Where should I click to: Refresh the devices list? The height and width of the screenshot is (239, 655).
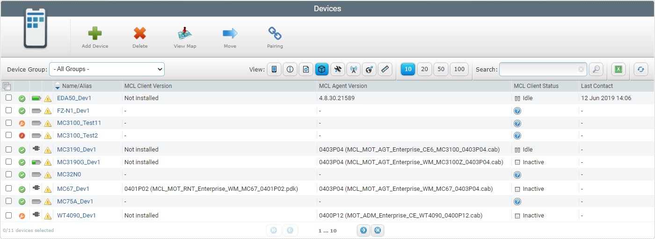tap(641, 69)
